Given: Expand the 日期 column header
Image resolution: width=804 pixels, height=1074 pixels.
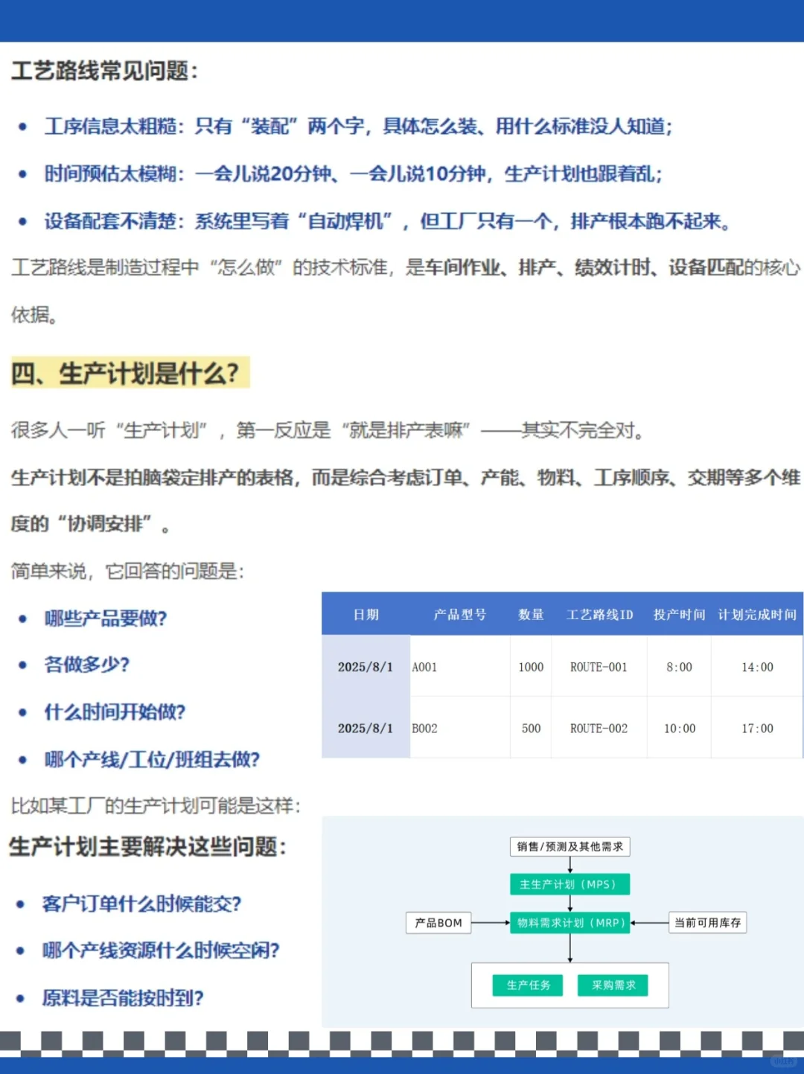Looking at the screenshot, I should [x=366, y=616].
